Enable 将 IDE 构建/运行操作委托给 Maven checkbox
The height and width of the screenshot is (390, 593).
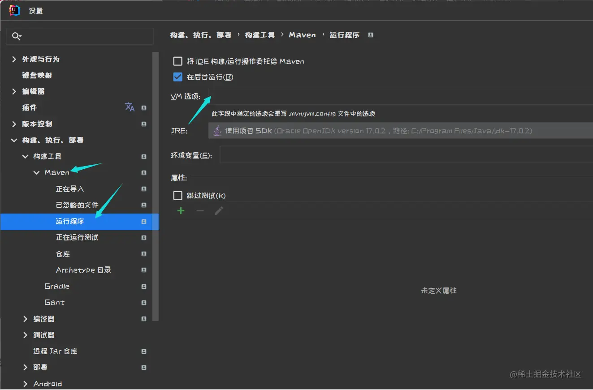coord(178,61)
